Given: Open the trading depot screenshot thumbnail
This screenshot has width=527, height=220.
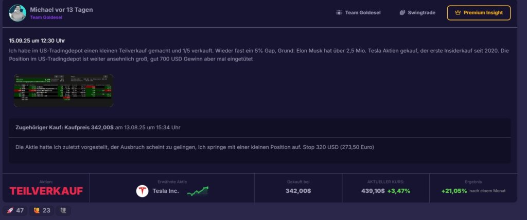Looking at the screenshot, I should click(63, 90).
